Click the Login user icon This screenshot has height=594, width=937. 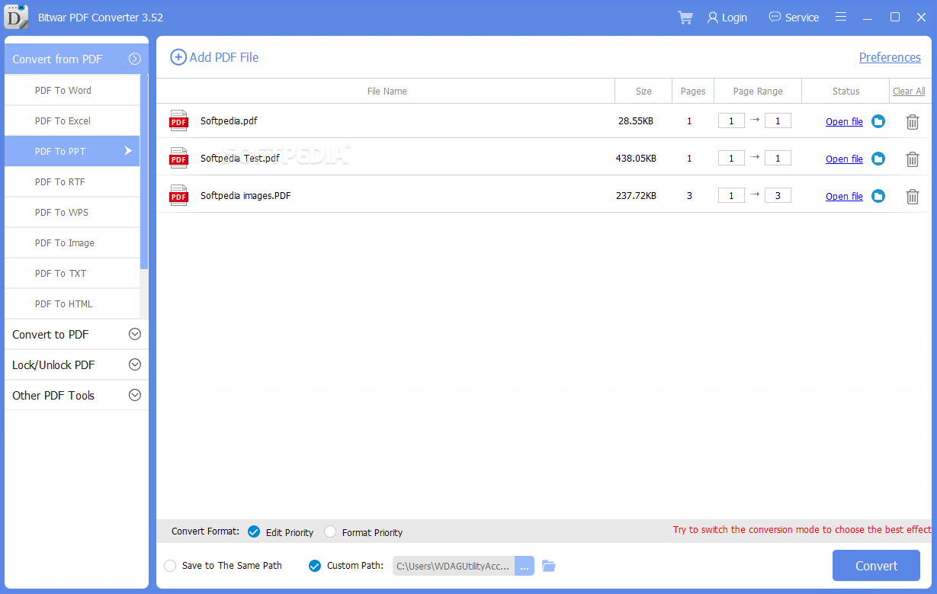712,17
